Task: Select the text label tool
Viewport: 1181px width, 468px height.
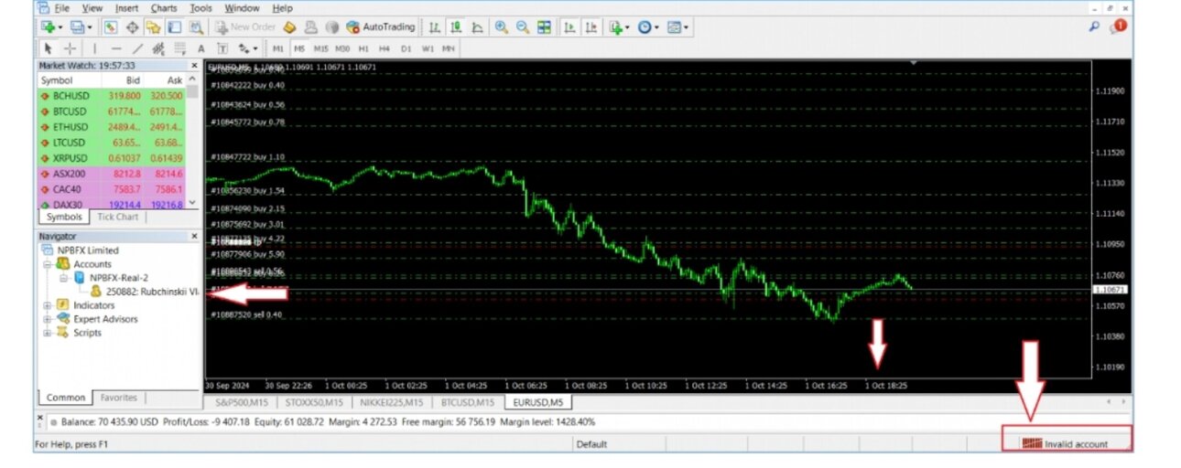Action: [222, 48]
